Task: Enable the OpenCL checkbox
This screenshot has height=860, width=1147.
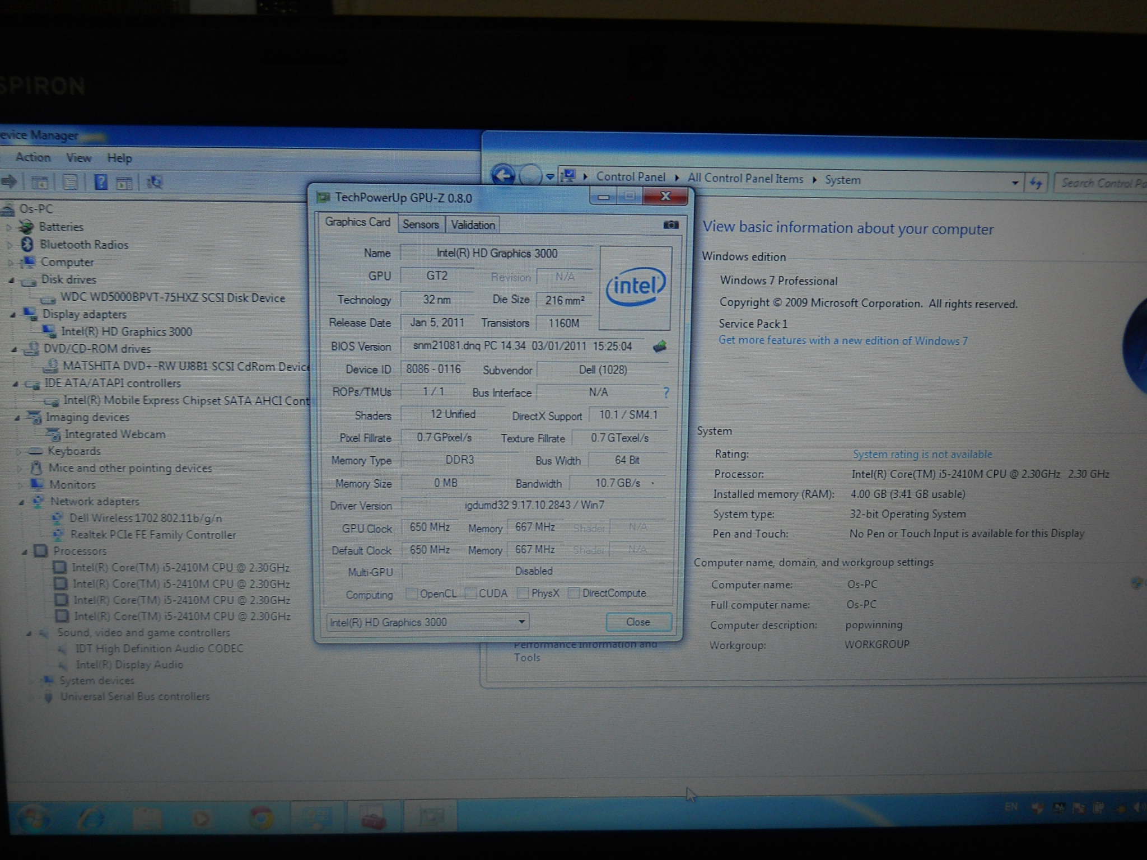Action: tap(412, 593)
